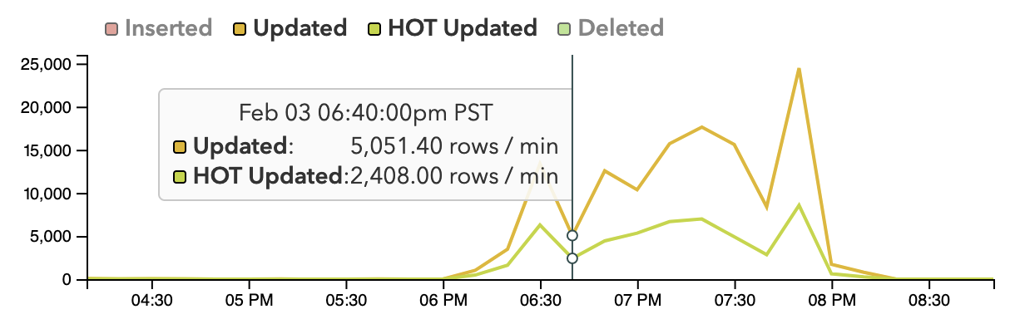This screenshot has width=1020, height=324.
Task: Click the 25,000 y-axis label
Action: [48, 65]
